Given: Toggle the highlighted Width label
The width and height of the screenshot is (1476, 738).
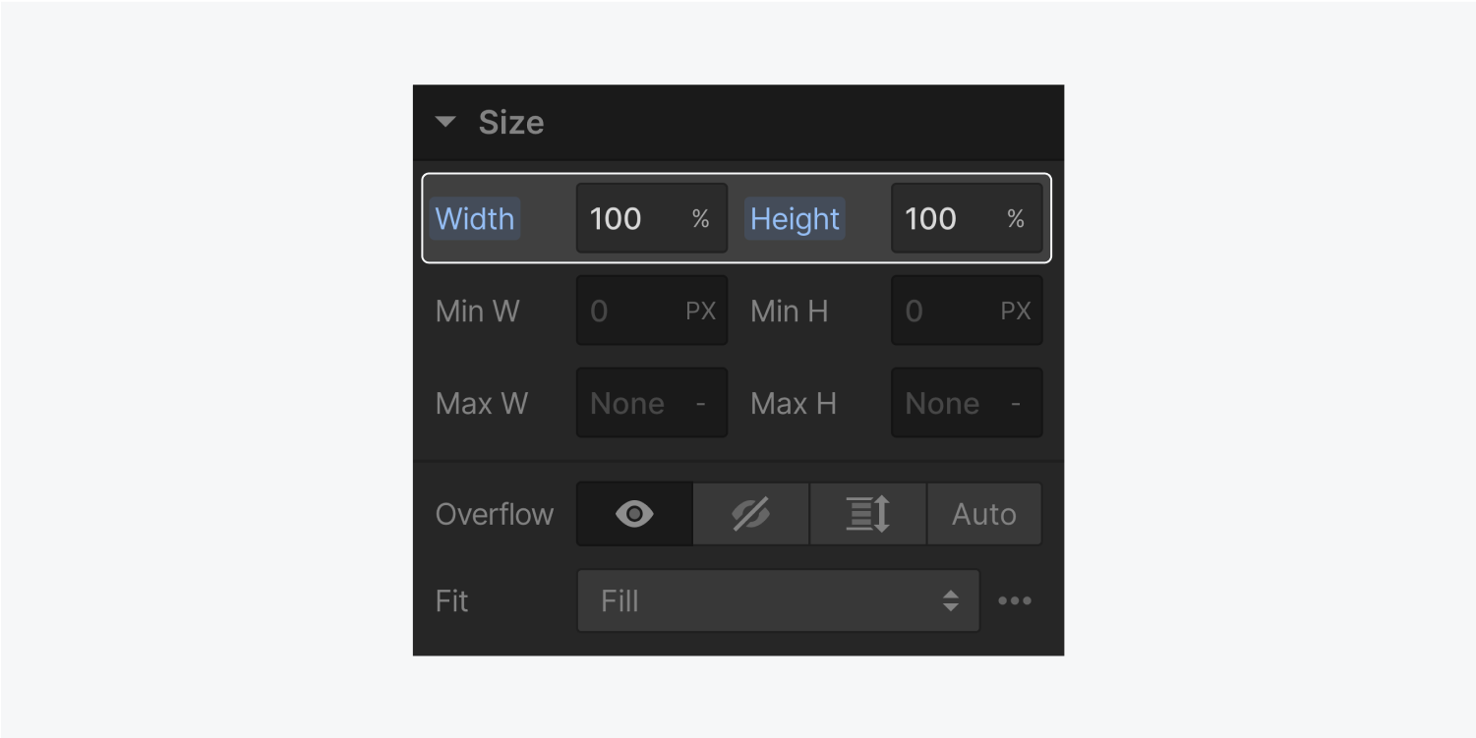Looking at the screenshot, I should 474,218.
